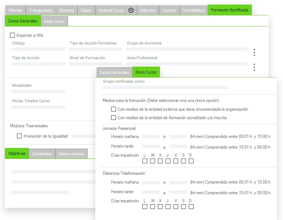
Task: Switch to Inicio Curso tab in top panel
Action: click(54, 21)
